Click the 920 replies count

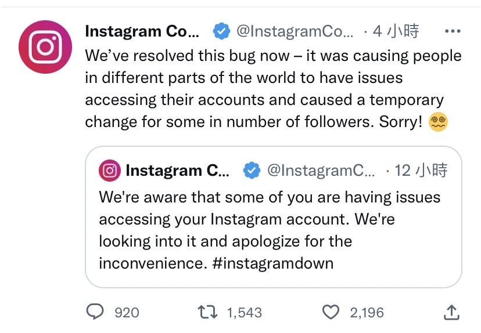(x=127, y=313)
